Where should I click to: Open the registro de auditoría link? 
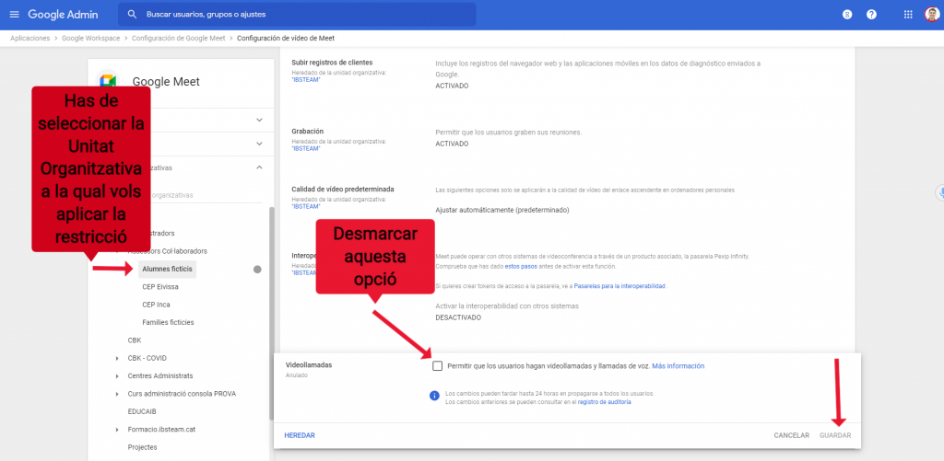click(x=605, y=401)
